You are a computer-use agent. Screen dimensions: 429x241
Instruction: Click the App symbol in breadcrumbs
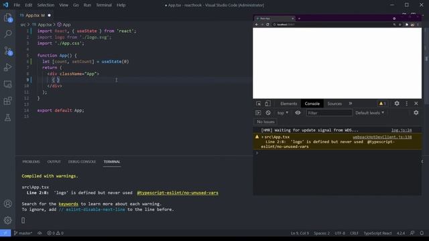[64, 25]
